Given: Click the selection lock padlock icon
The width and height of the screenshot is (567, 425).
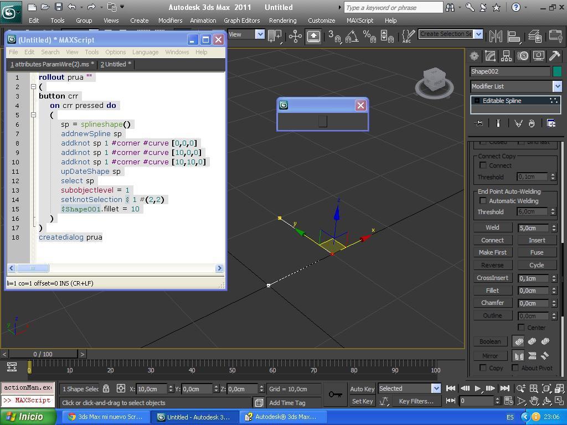Looking at the screenshot, I should click(106, 388).
